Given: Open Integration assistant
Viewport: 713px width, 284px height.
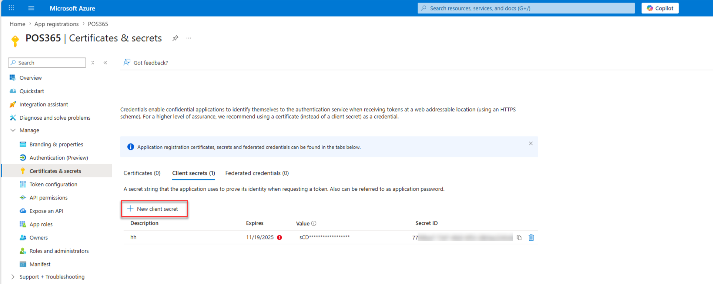Looking at the screenshot, I should [44, 104].
